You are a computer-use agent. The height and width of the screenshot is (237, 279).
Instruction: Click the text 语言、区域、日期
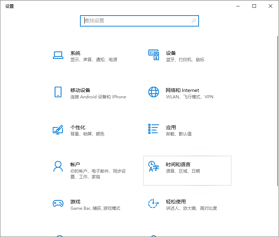pos(183,171)
